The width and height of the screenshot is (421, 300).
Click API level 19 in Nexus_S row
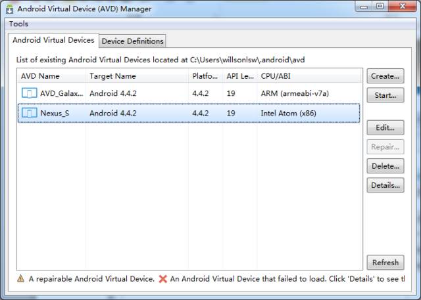231,113
